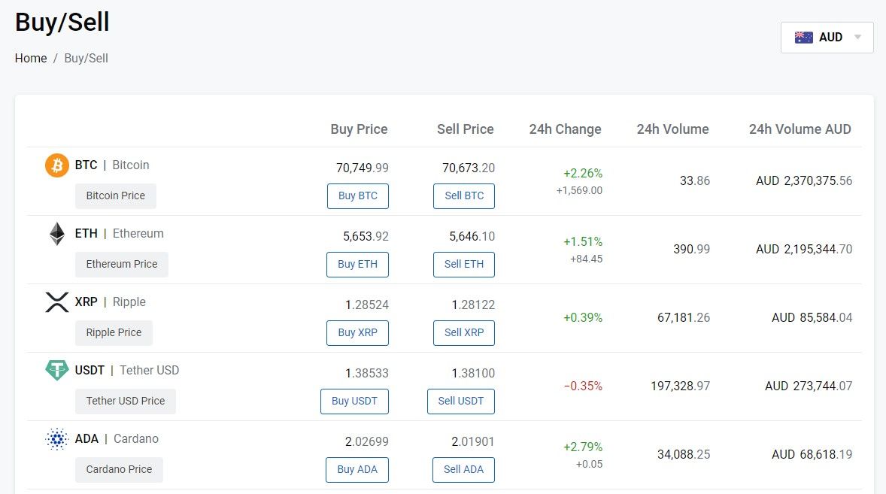The height and width of the screenshot is (494, 886).
Task: Click the Sell XRP button
Action: point(464,332)
